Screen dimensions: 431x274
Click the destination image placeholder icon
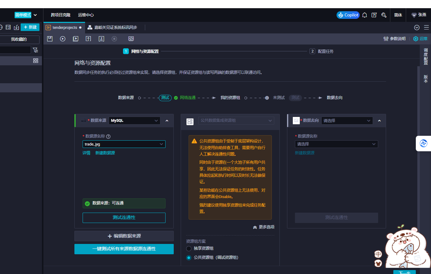click(x=296, y=121)
